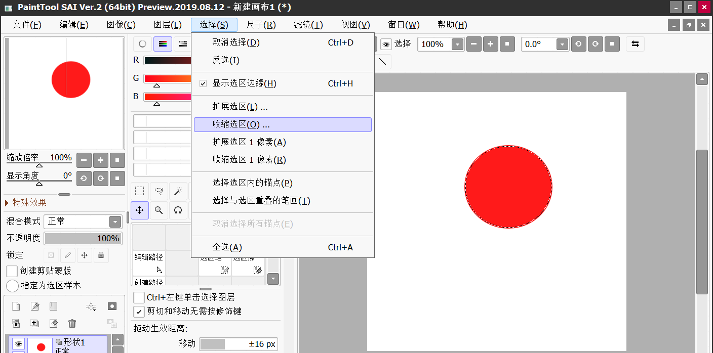Create a new layer folder
Viewport: 713px width, 353px height.
coord(54,306)
